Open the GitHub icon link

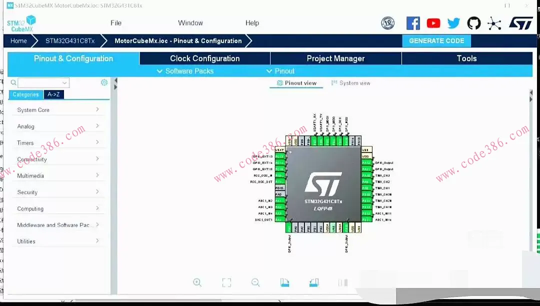tap(474, 23)
